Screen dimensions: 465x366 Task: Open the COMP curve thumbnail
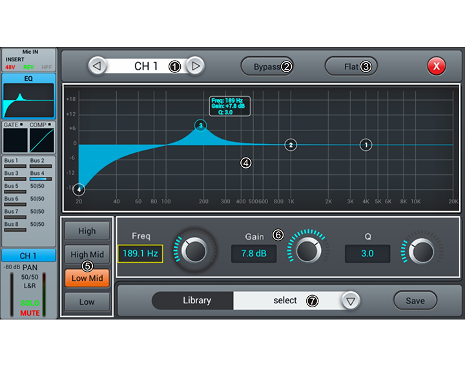[42, 139]
